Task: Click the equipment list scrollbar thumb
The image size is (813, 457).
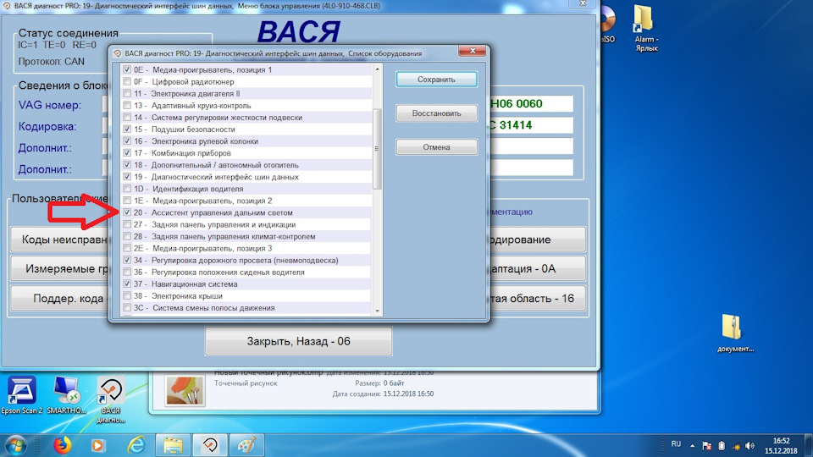Action: pyautogui.click(x=377, y=149)
